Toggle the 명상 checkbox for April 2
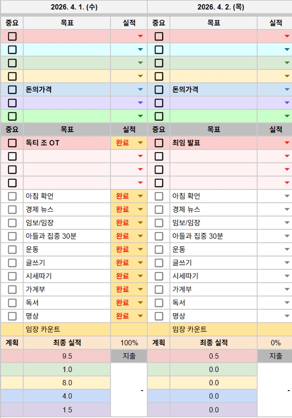 coord(159,316)
